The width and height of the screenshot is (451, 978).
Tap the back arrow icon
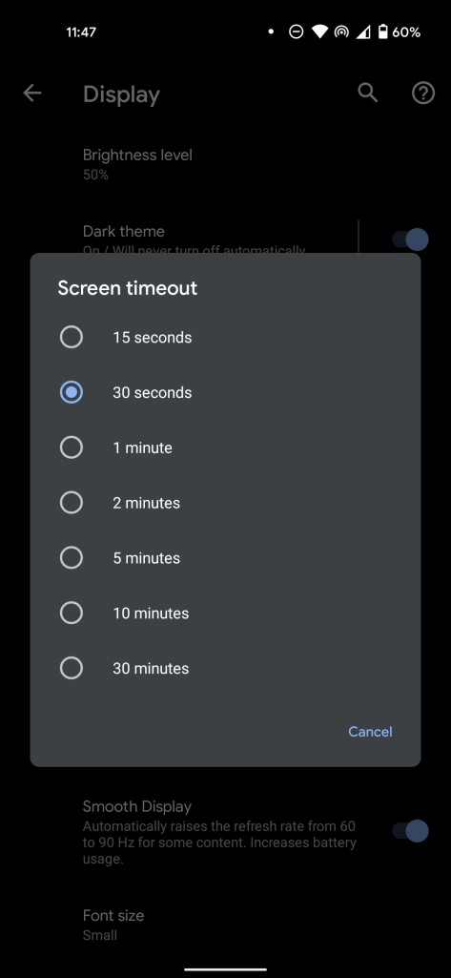(x=31, y=94)
